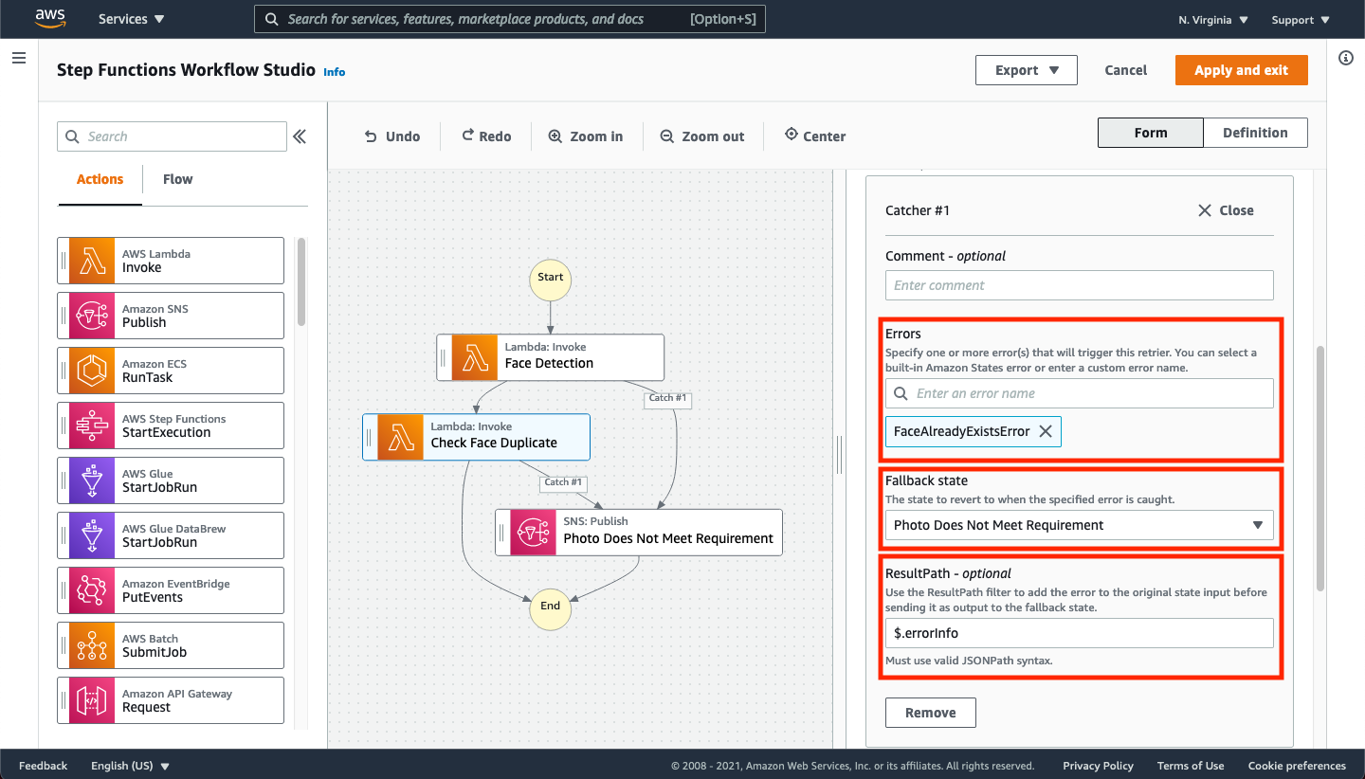Open the Privacy Policy link
This screenshot has width=1365, height=779.
point(1098,766)
